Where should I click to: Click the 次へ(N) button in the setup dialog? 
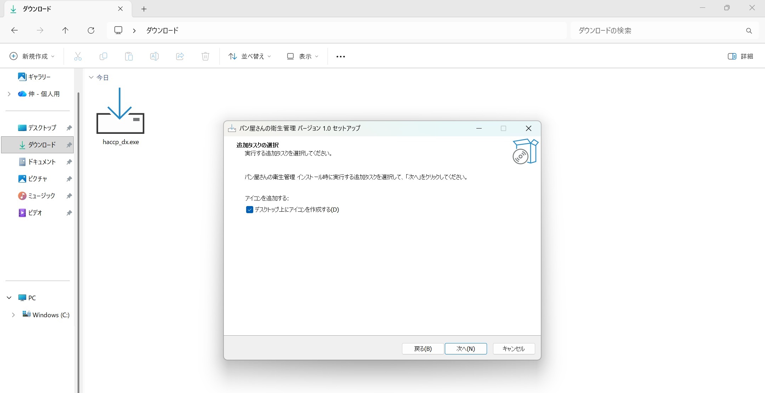pyautogui.click(x=466, y=349)
